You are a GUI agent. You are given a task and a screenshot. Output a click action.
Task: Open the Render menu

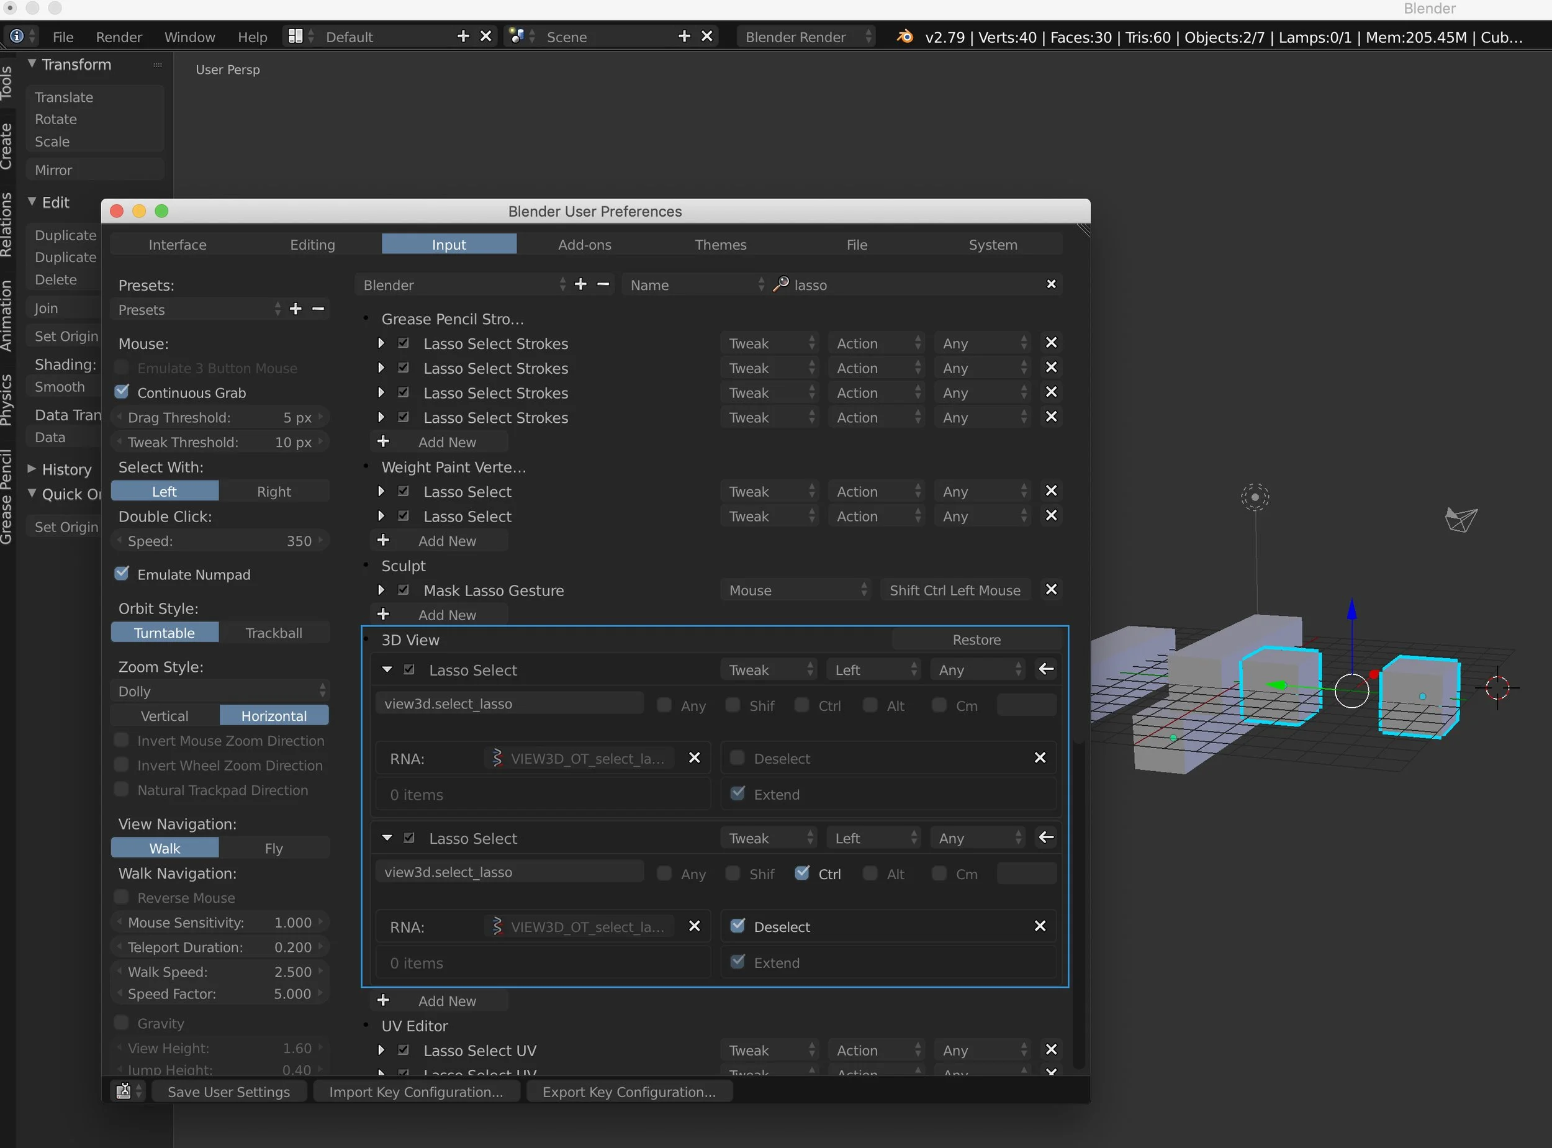(119, 37)
